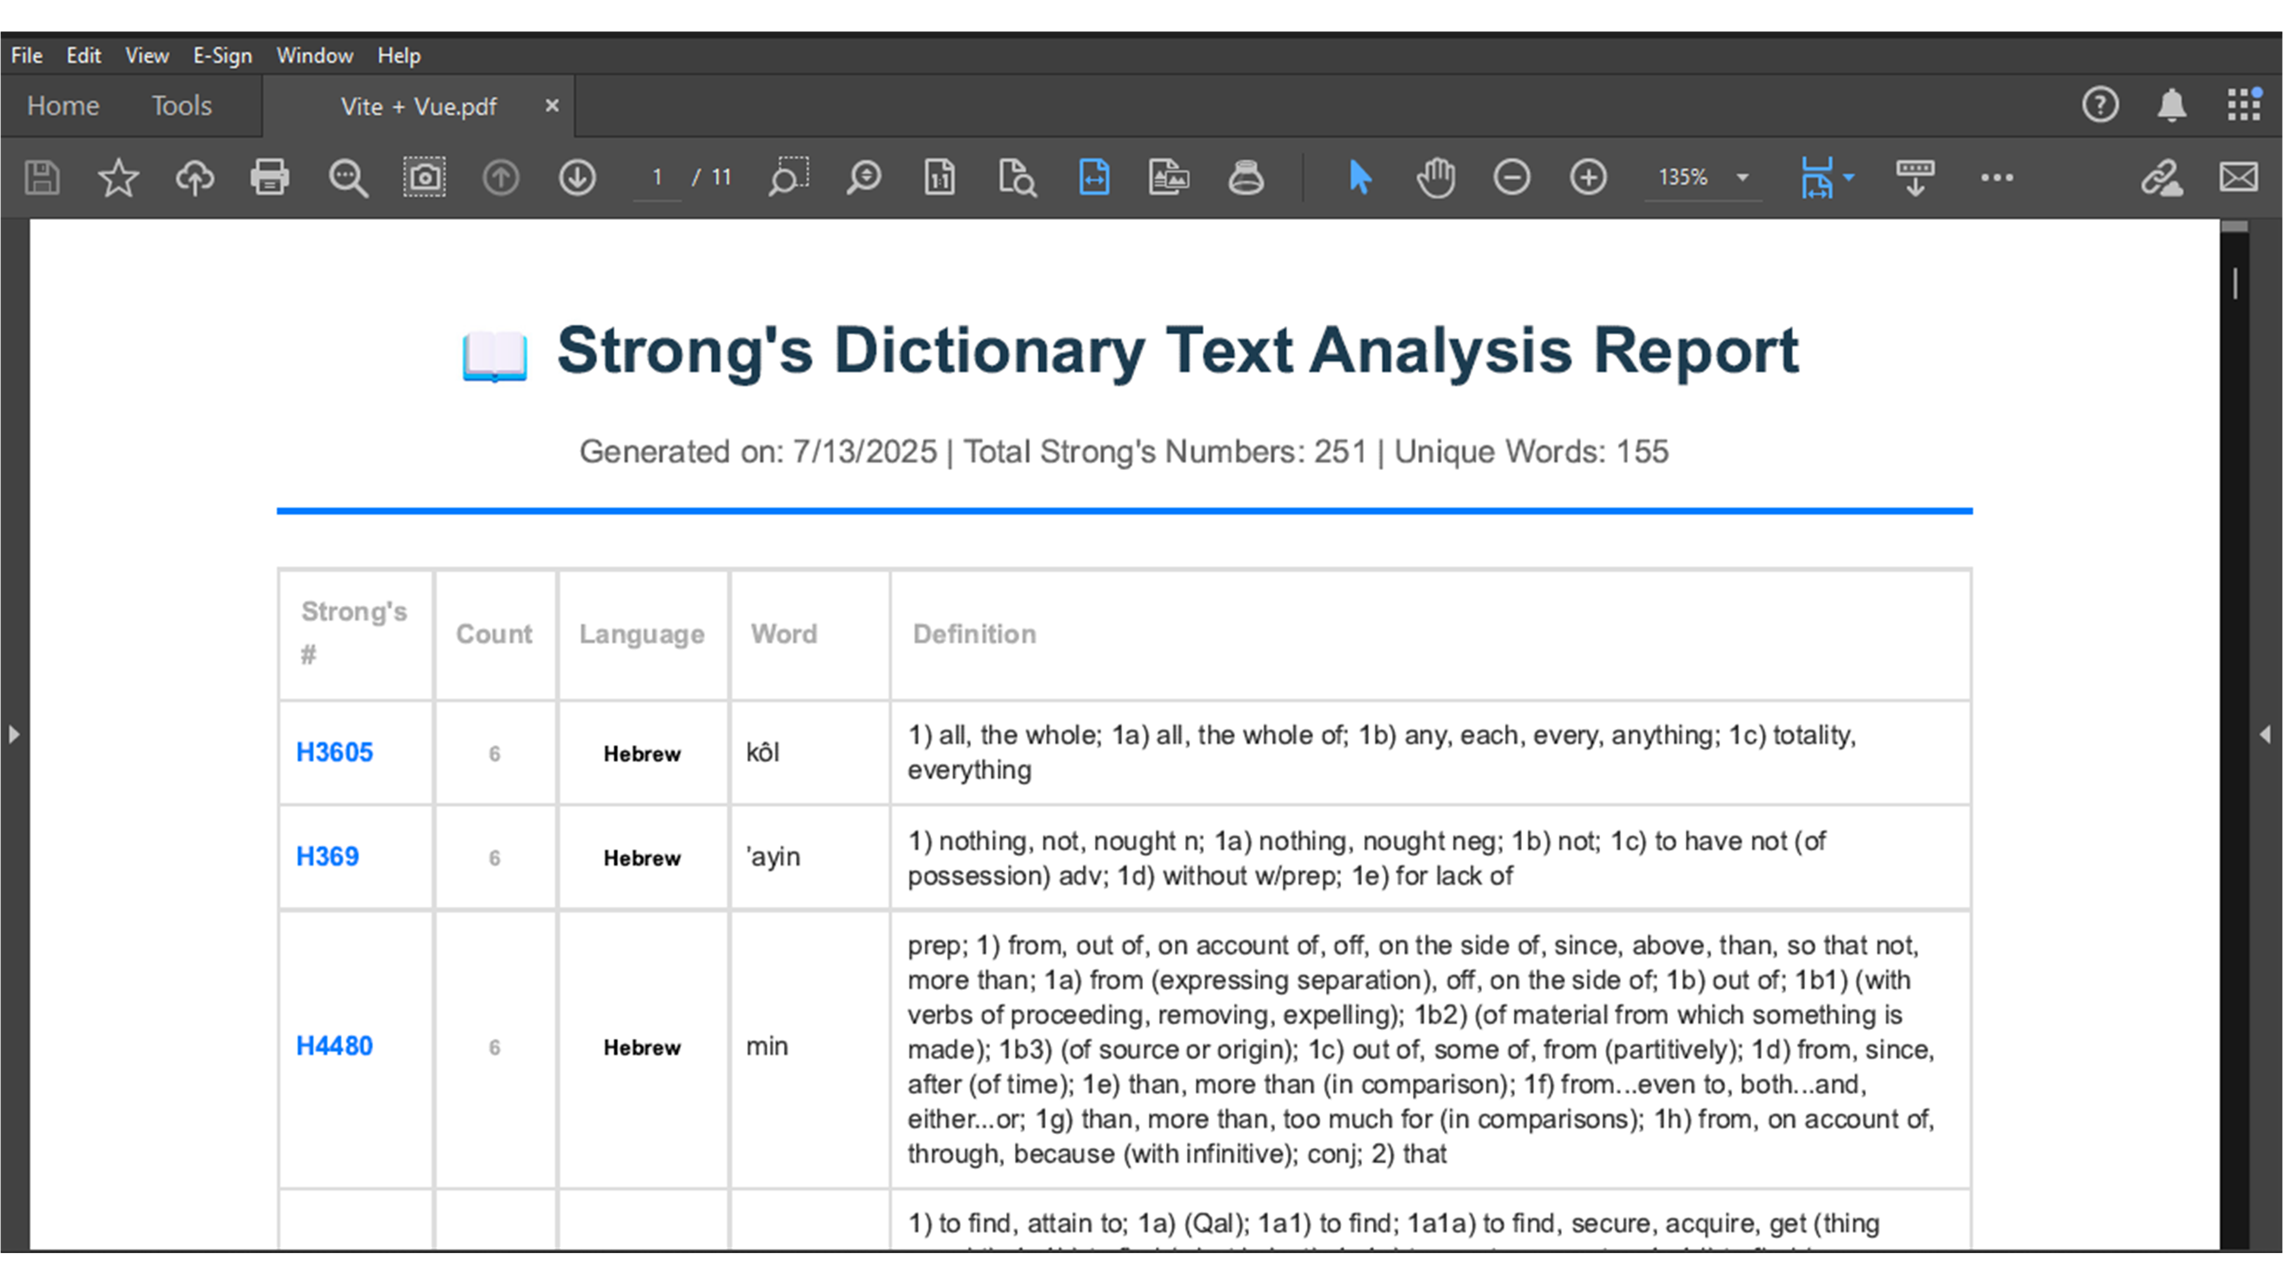
Task: Zoom in on the page
Action: 1588,177
